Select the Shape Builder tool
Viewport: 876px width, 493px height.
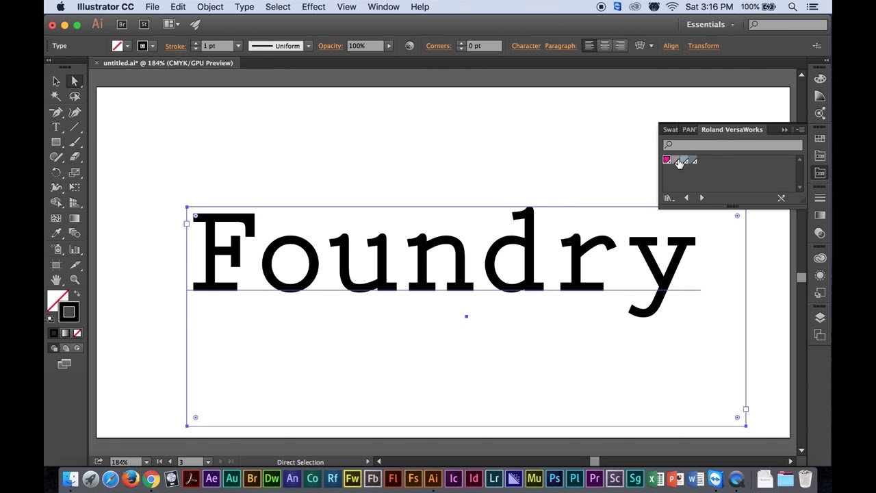[56, 203]
